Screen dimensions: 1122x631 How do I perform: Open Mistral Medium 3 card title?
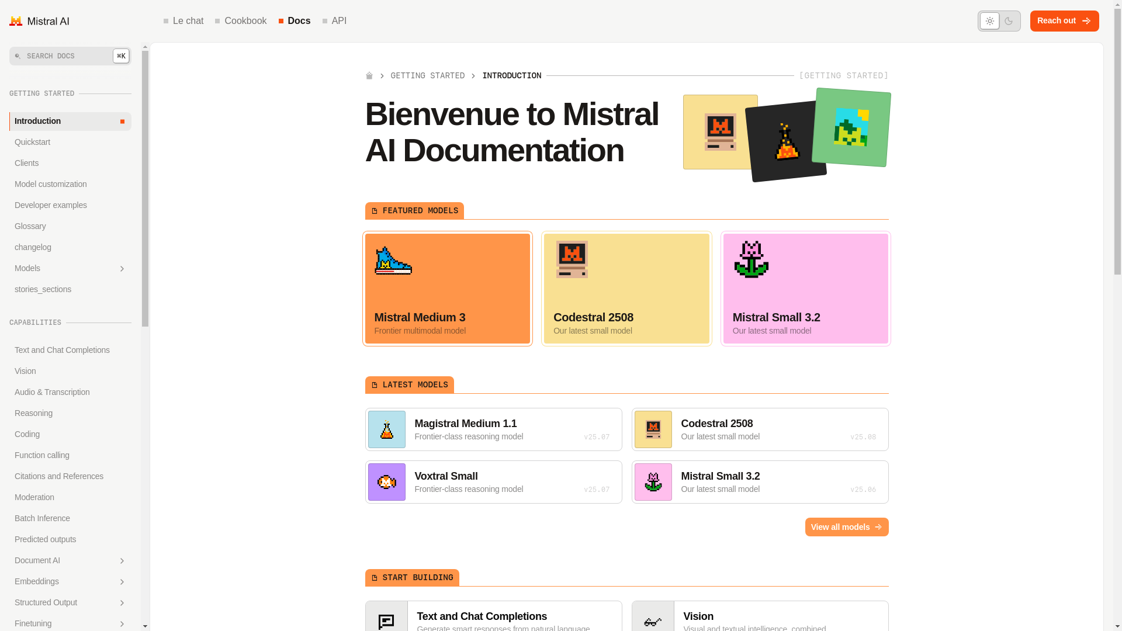coord(420,317)
